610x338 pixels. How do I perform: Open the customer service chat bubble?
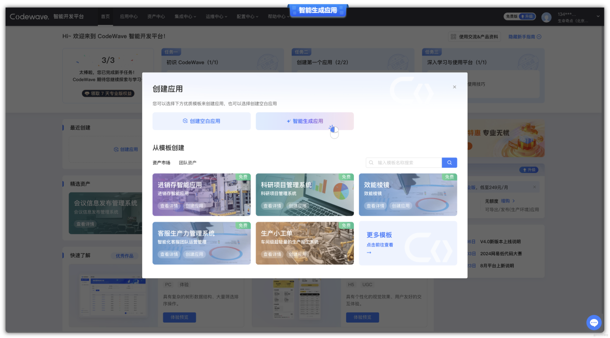[594, 323]
